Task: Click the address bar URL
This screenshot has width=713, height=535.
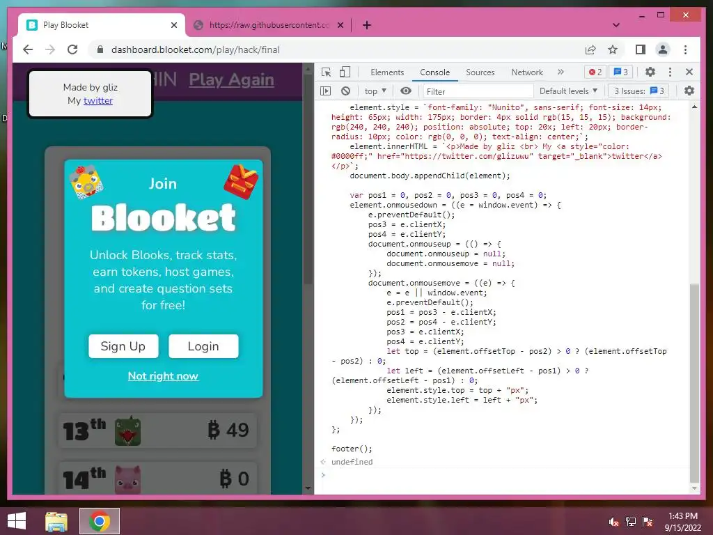Action: coord(196,49)
